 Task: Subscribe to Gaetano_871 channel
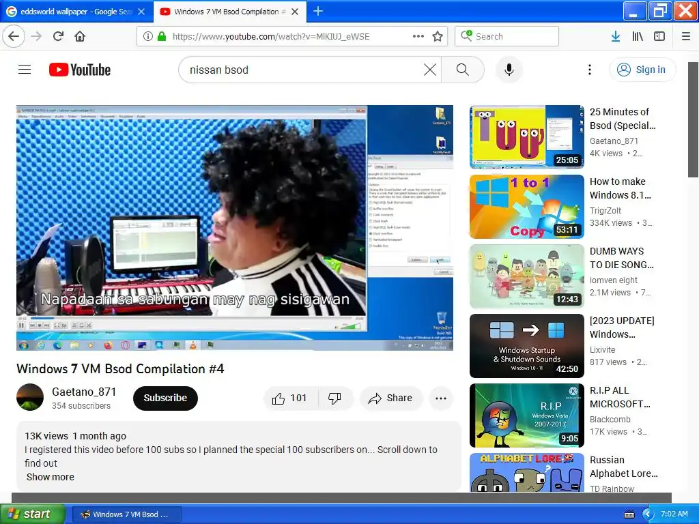coord(165,398)
